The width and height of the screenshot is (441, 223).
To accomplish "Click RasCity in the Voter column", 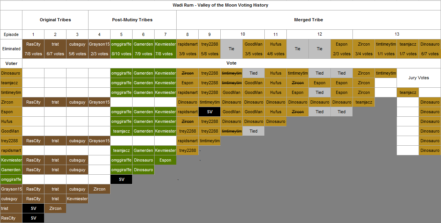I will tap(11, 218).
